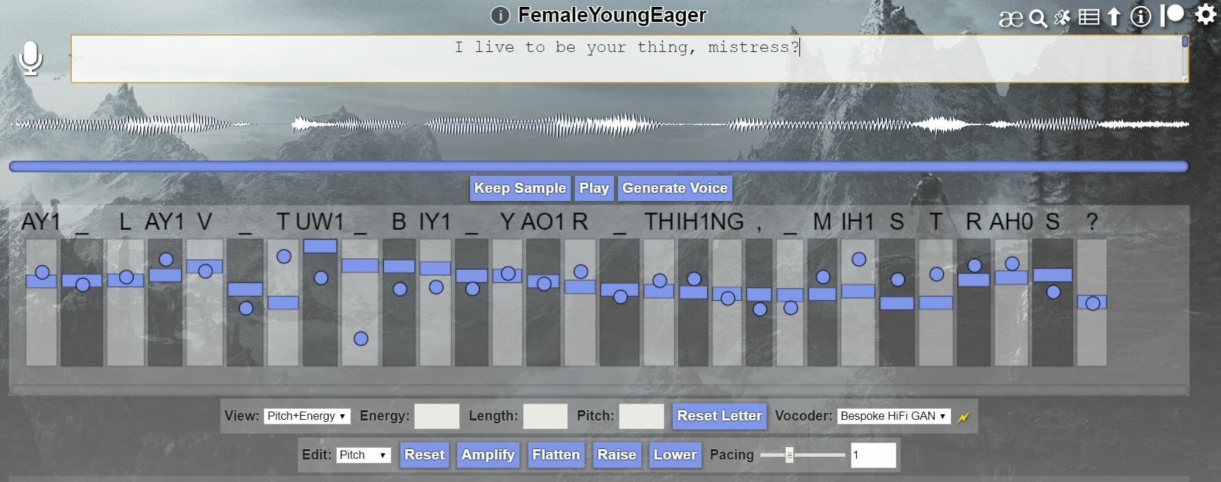This screenshot has width=1221, height=482.
Task: Click the B phoneme label
Action: (x=399, y=222)
